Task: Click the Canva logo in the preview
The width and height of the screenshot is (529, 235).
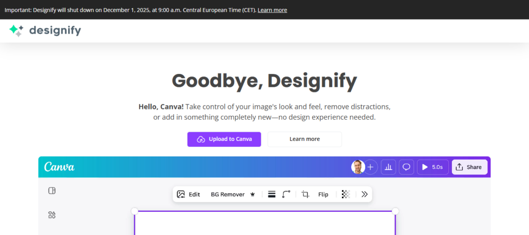Action: tap(59, 167)
